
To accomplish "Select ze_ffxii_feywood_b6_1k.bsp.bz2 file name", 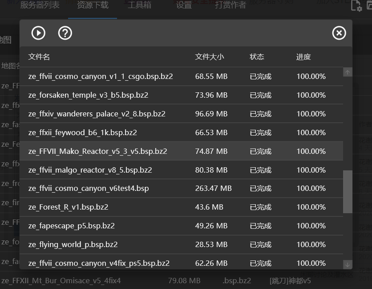I will pos(83,132).
